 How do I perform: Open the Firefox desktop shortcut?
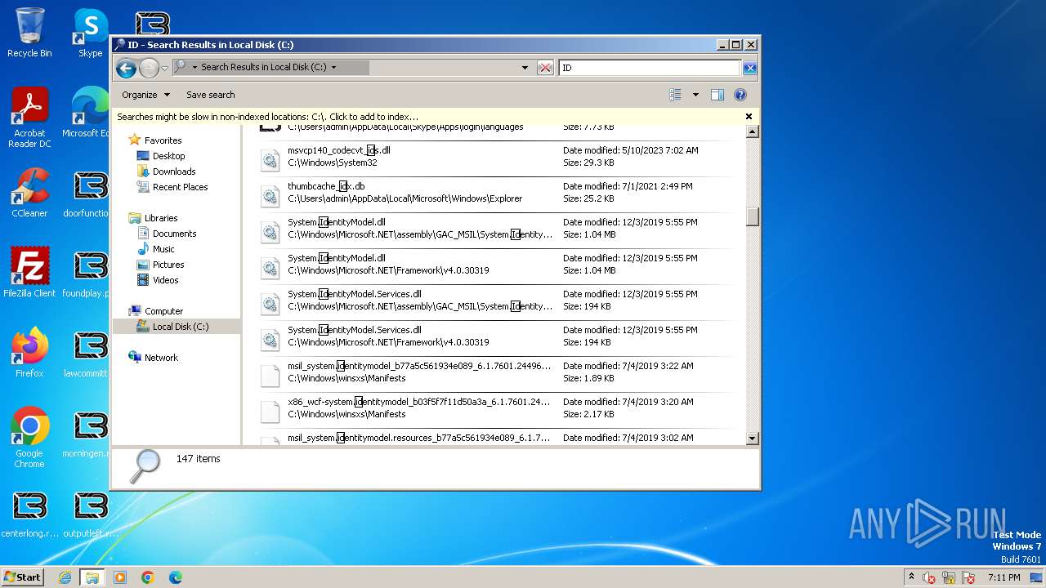pyautogui.click(x=29, y=353)
